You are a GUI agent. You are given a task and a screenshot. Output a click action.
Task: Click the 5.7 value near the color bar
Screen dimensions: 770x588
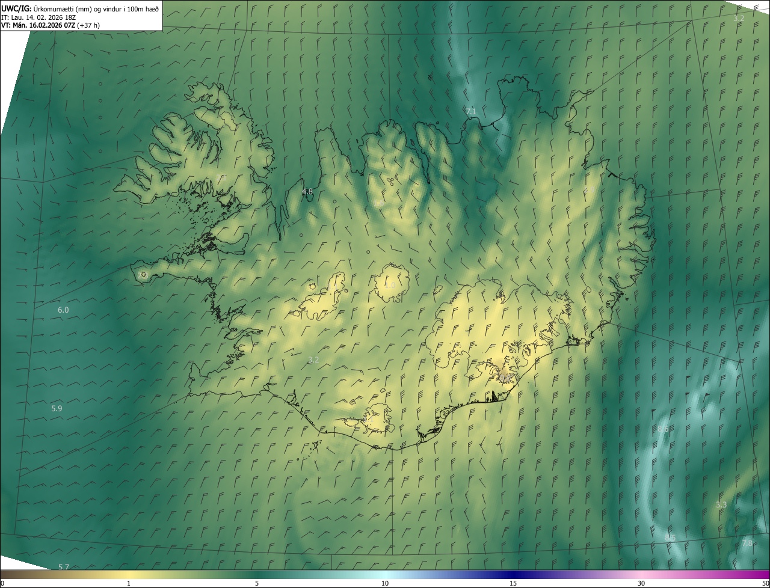[x=64, y=567]
